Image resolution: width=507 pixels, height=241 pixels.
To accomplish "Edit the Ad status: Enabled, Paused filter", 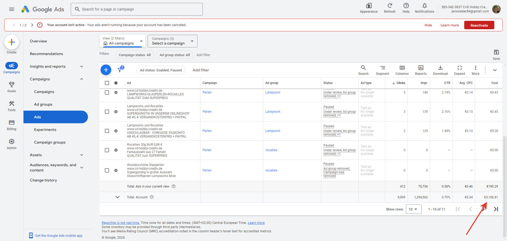I will 161,70.
